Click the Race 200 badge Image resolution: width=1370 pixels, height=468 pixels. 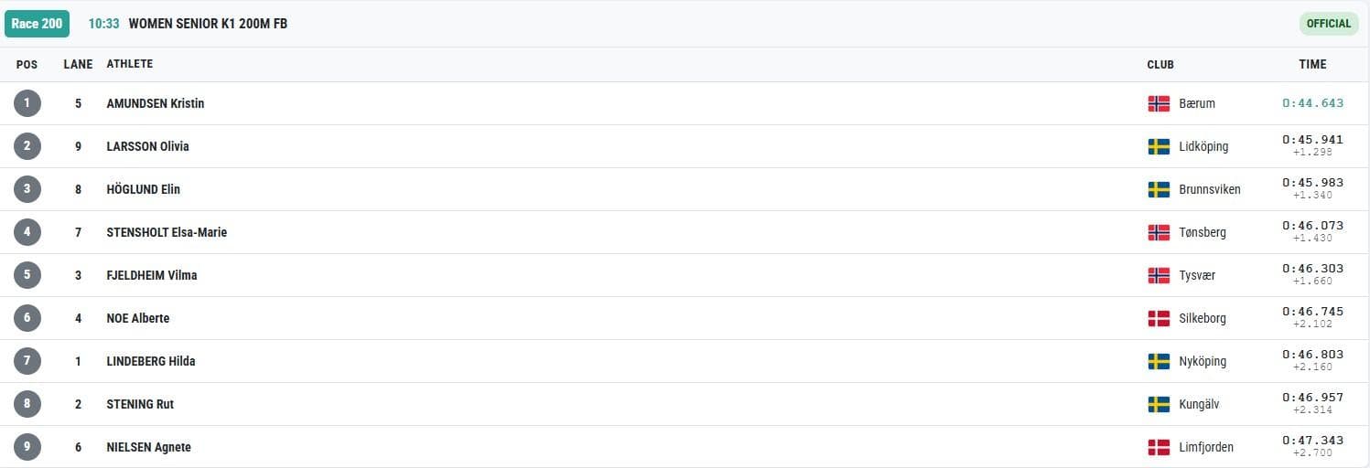pos(37,24)
